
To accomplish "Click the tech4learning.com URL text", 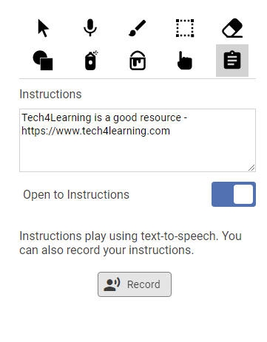I will pos(95,131).
